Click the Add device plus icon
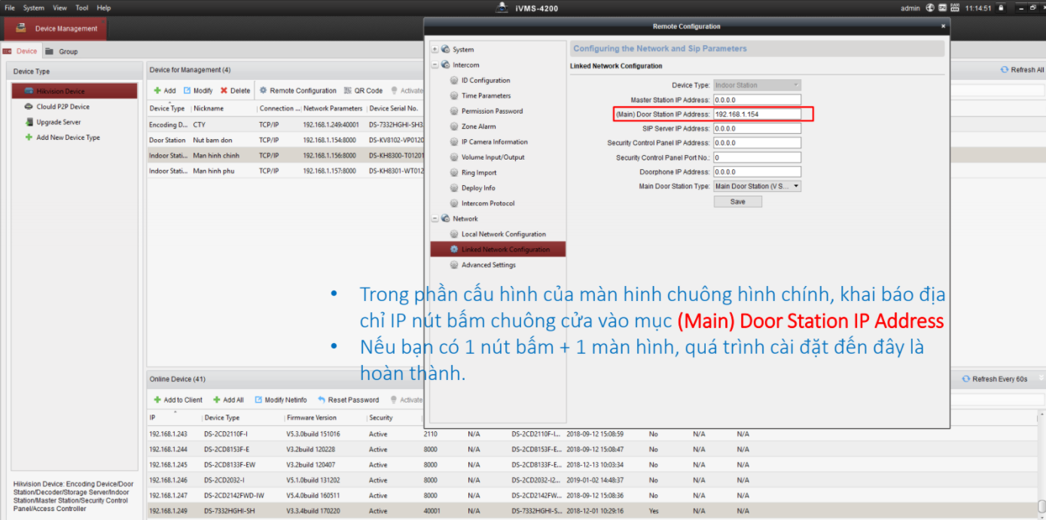The width and height of the screenshot is (1046, 520). point(157,90)
